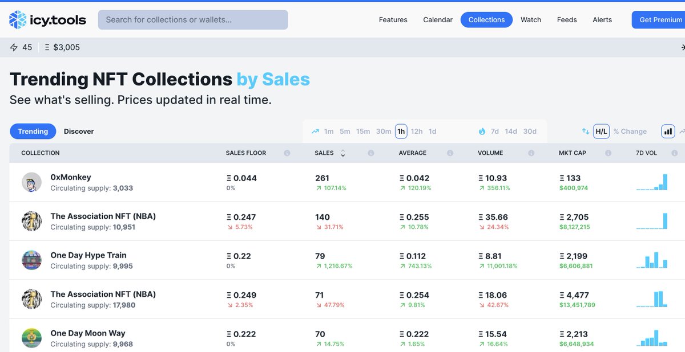The height and width of the screenshot is (352, 685).
Task: Open the Sales Floor column info icon
Action: (287, 153)
